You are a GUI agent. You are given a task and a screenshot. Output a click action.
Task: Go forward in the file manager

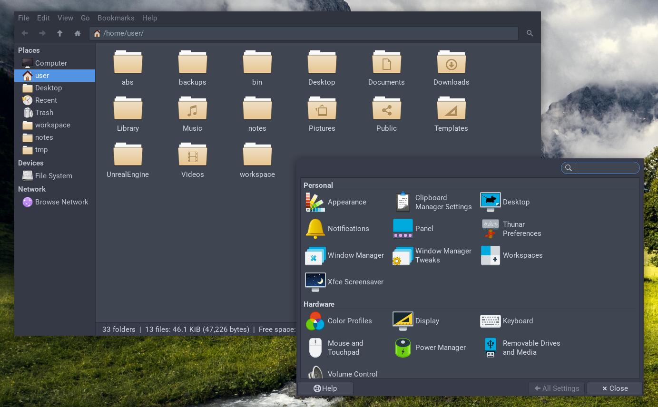point(42,33)
